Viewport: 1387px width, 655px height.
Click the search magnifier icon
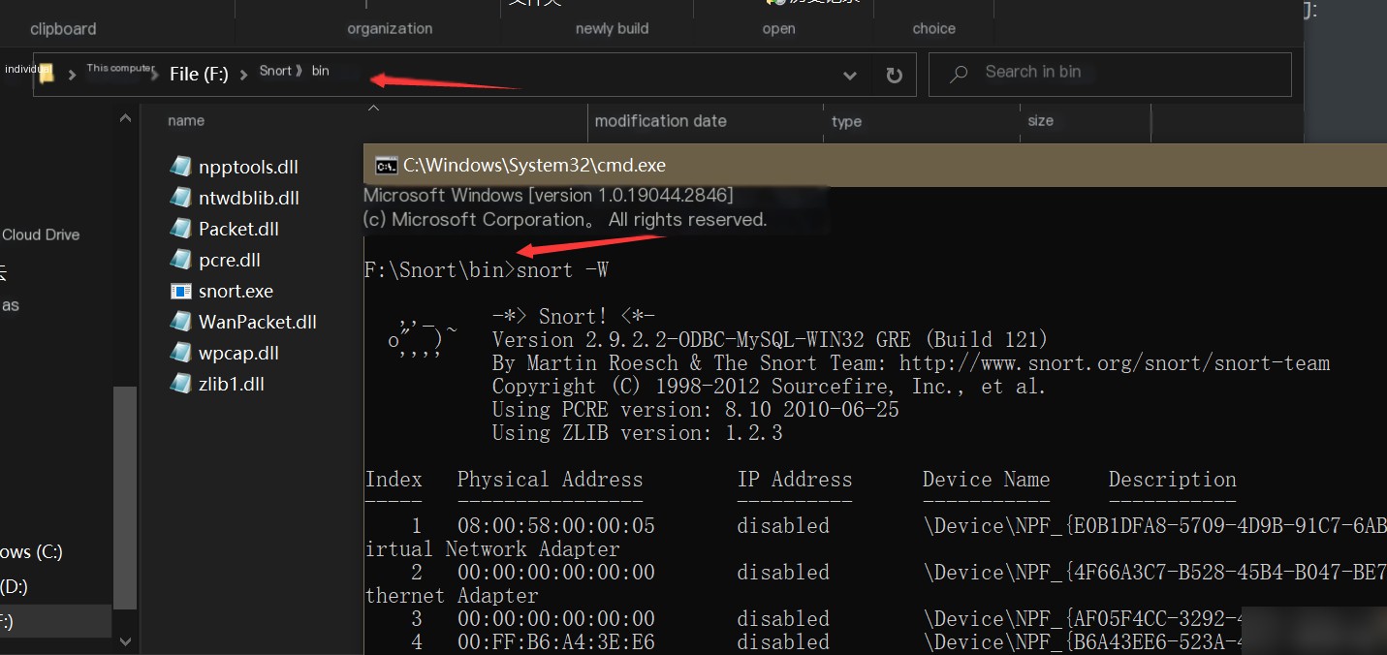[x=959, y=74]
